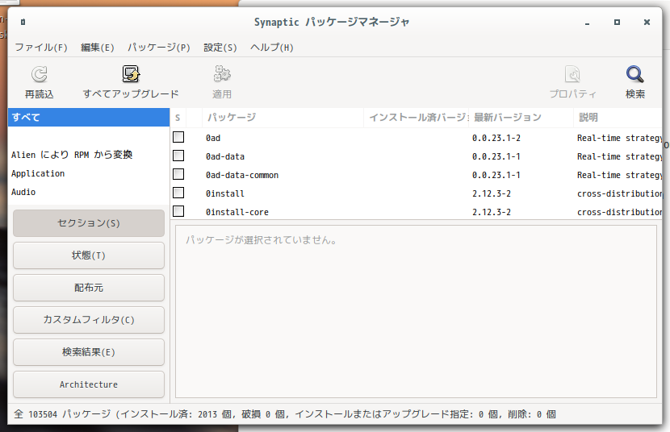This screenshot has width=670, height=432.
Task: Click the status bar package count text
Action: click(x=285, y=414)
